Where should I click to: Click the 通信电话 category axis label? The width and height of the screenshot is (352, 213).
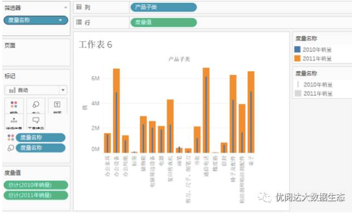point(206,166)
